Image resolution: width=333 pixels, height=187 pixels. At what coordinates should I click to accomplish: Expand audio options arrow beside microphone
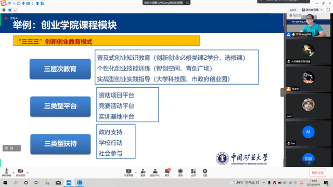[x=14, y=173]
